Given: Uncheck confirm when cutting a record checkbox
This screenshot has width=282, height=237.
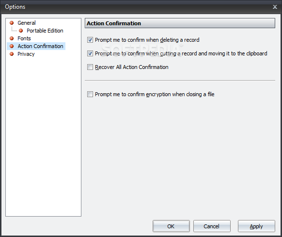Looking at the screenshot, I should point(90,53).
